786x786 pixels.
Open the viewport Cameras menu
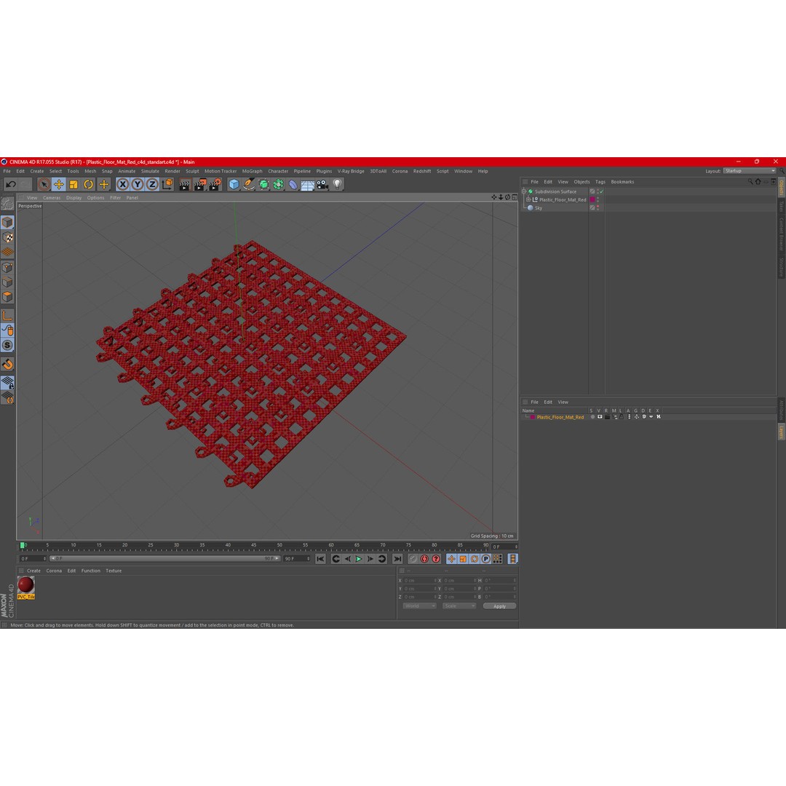tap(52, 197)
